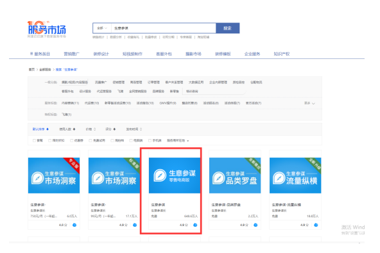Filter by 流量推广 category

(x=101, y=82)
